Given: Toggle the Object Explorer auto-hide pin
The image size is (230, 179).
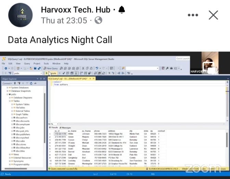Looking at the screenshot, I should [x=41, y=79].
